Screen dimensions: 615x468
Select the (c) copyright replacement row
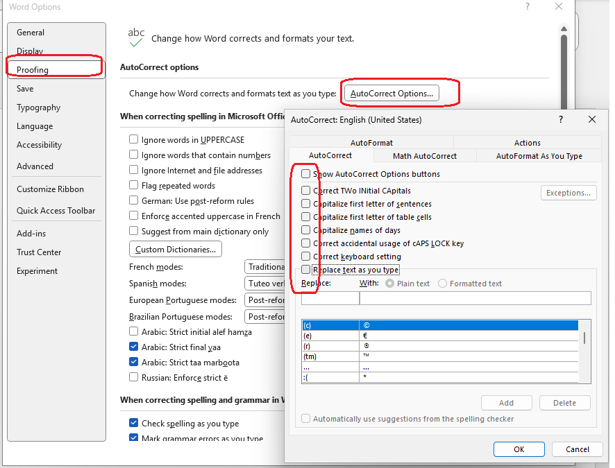439,325
